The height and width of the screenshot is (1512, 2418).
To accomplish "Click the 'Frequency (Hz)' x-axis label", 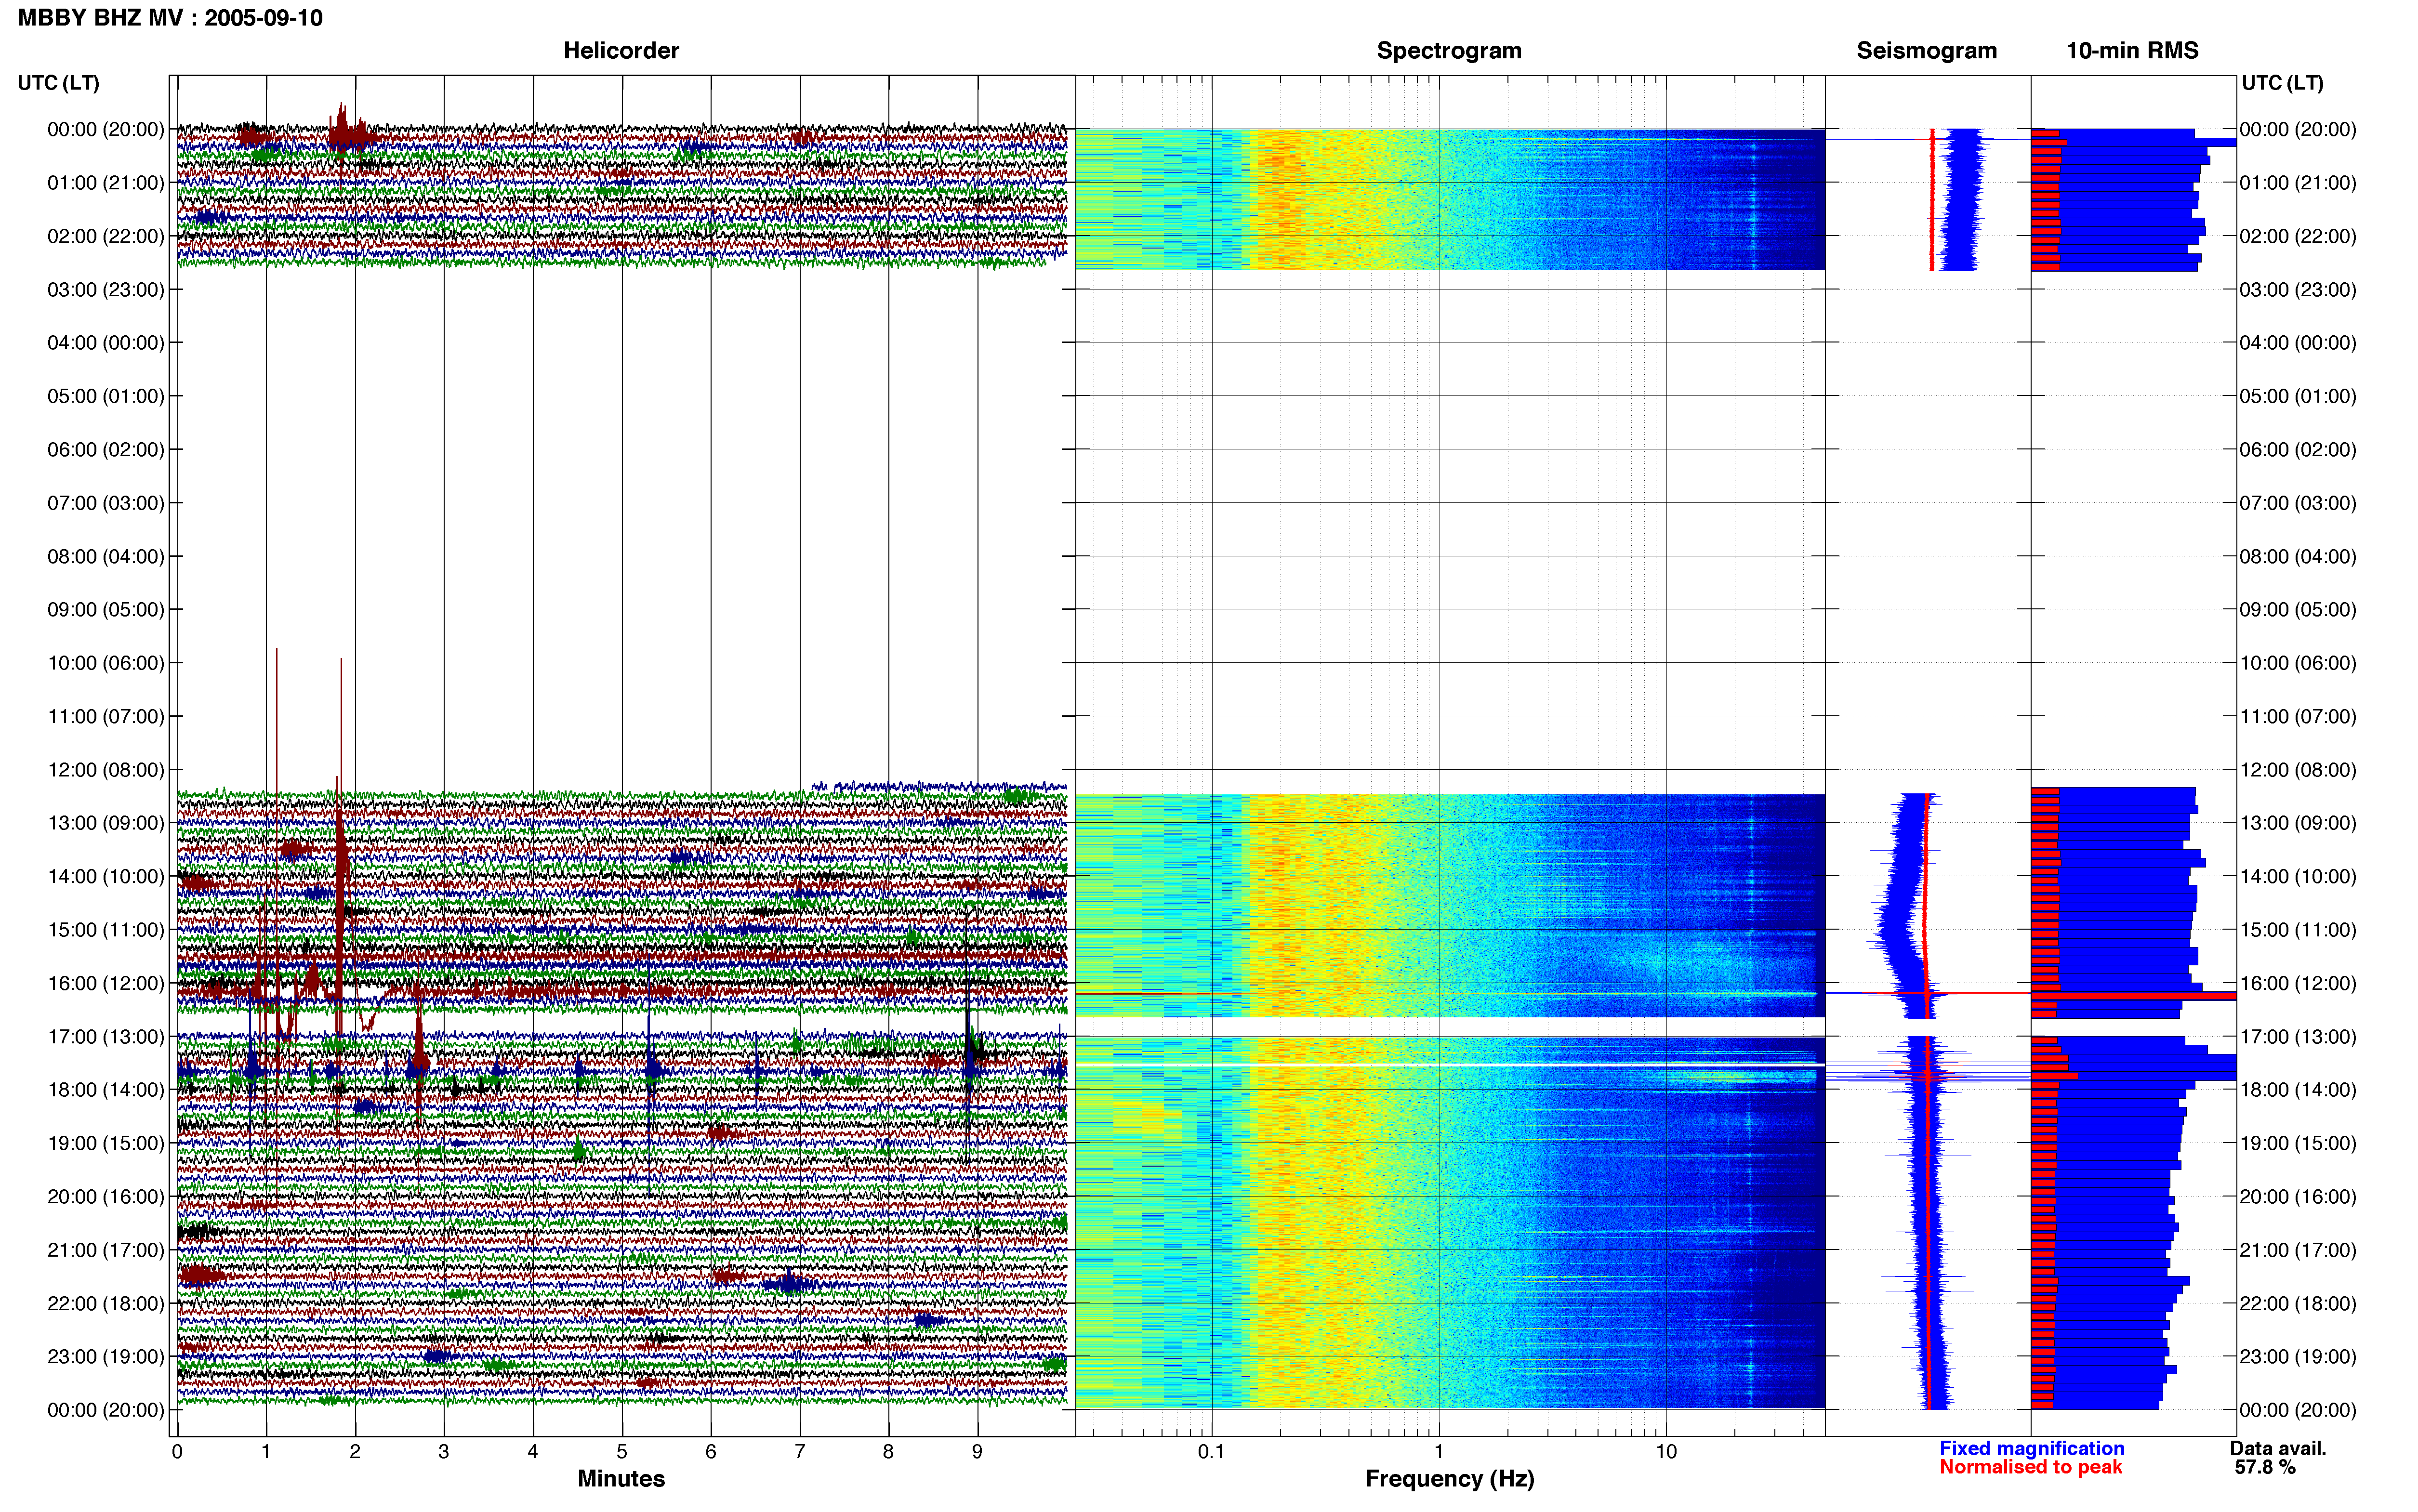I will click(x=1449, y=1479).
